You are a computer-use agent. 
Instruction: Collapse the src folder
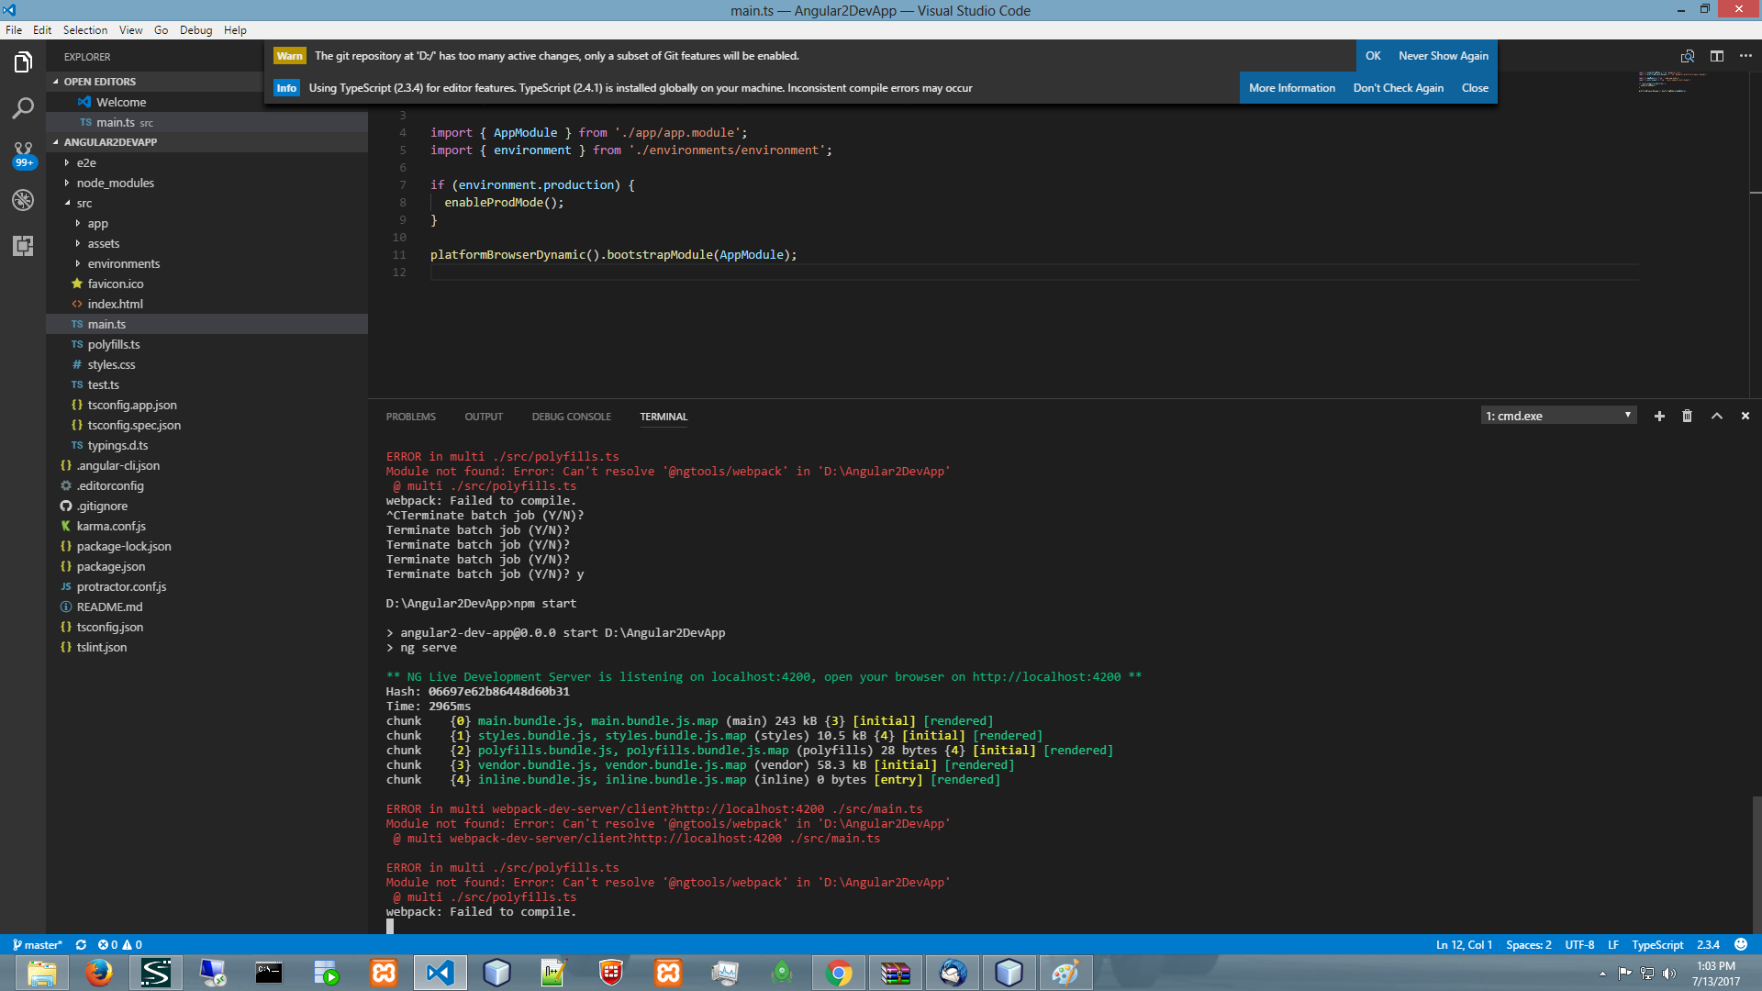point(84,203)
